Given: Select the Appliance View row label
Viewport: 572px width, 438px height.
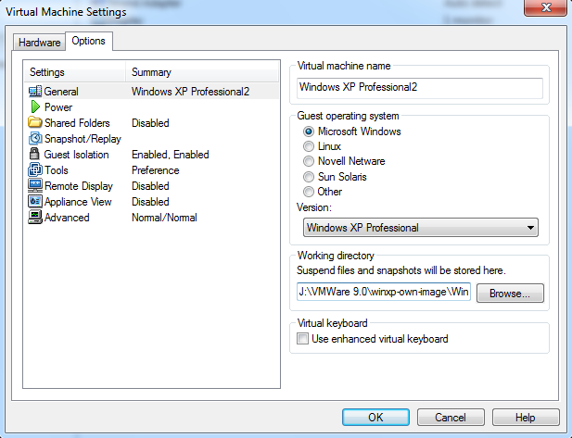Looking at the screenshot, I should [x=78, y=202].
